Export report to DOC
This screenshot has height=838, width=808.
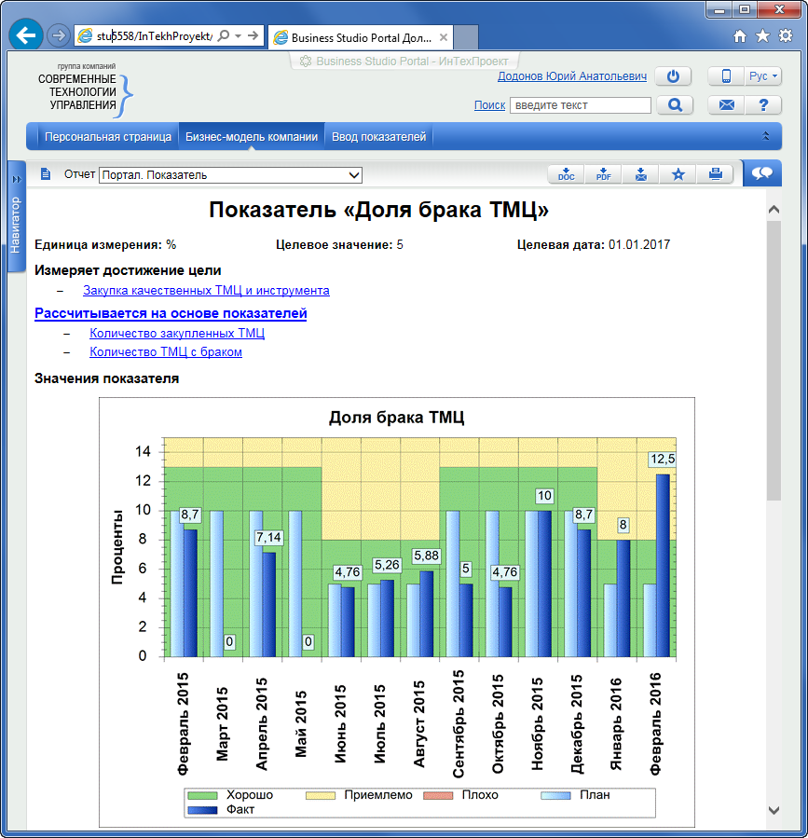click(x=566, y=174)
